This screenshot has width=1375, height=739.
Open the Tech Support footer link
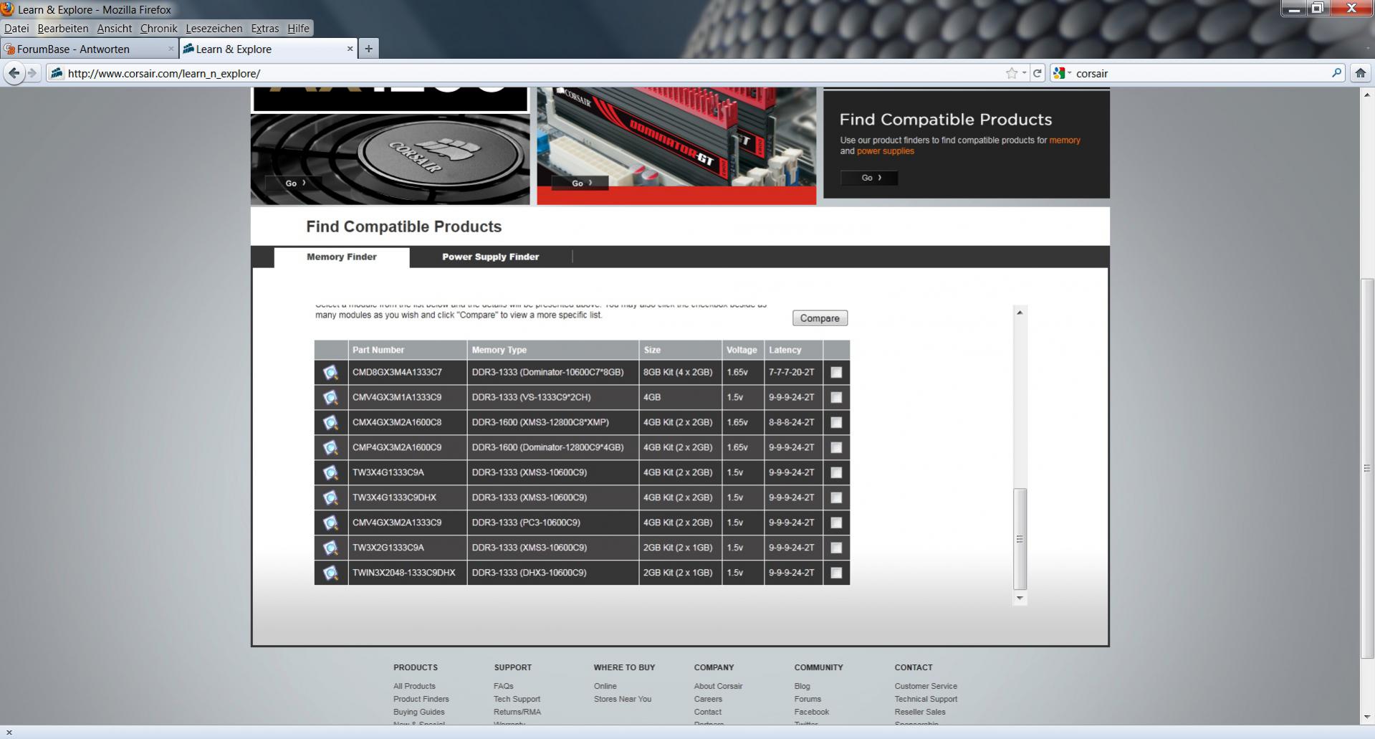coord(517,699)
